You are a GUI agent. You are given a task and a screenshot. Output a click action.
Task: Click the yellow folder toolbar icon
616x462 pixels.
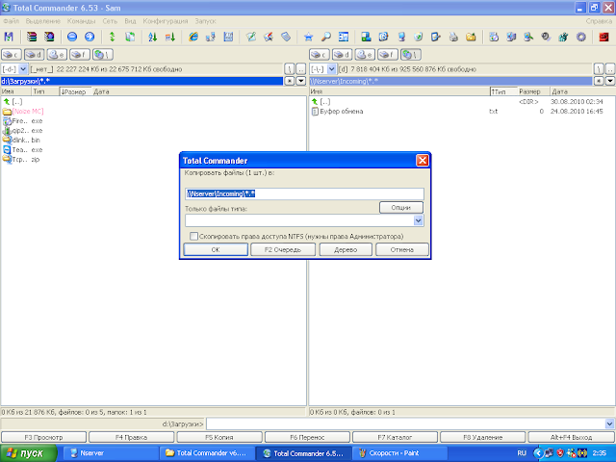(471, 37)
